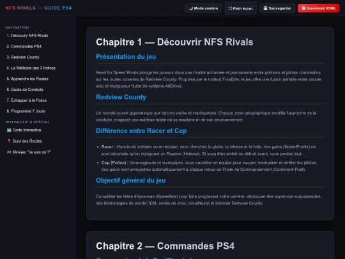The height and width of the screenshot is (259, 345).
Task: Click the map icon beside Carte Interactive
Action: click(x=9, y=130)
